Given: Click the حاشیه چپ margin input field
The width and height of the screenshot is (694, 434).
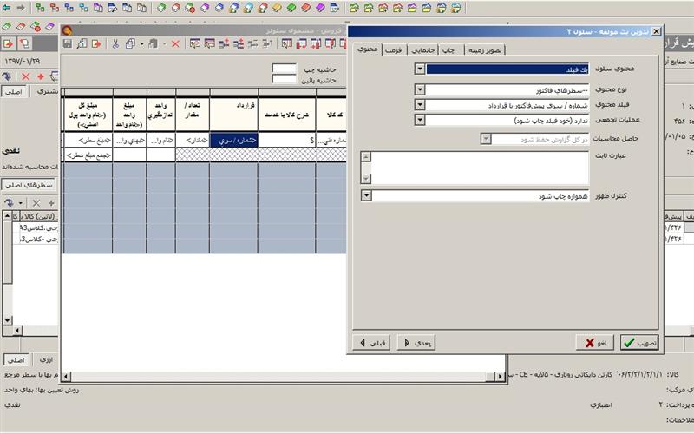Looking at the screenshot, I should pyautogui.click(x=285, y=69).
